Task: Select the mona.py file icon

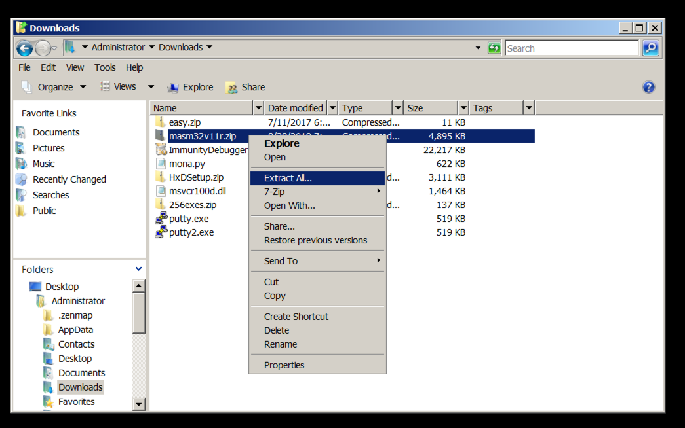Action: click(161, 164)
